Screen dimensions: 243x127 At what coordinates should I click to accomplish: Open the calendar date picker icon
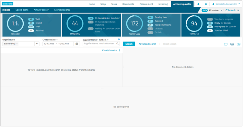[x=77, y=44]
